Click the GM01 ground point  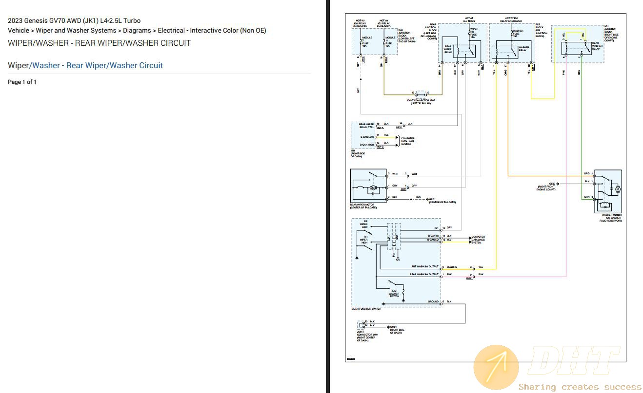[387, 326]
